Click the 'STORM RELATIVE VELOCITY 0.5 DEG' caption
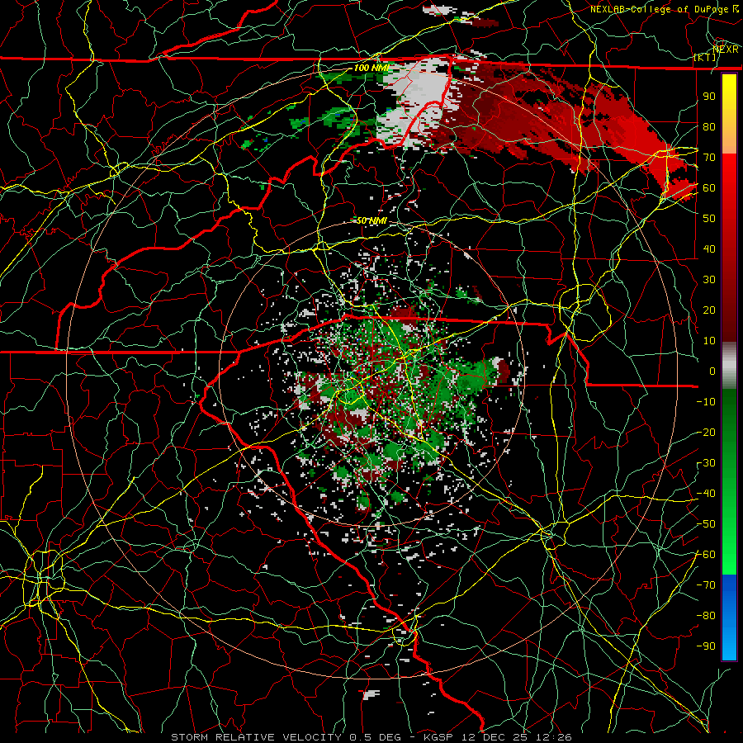 point(286,737)
